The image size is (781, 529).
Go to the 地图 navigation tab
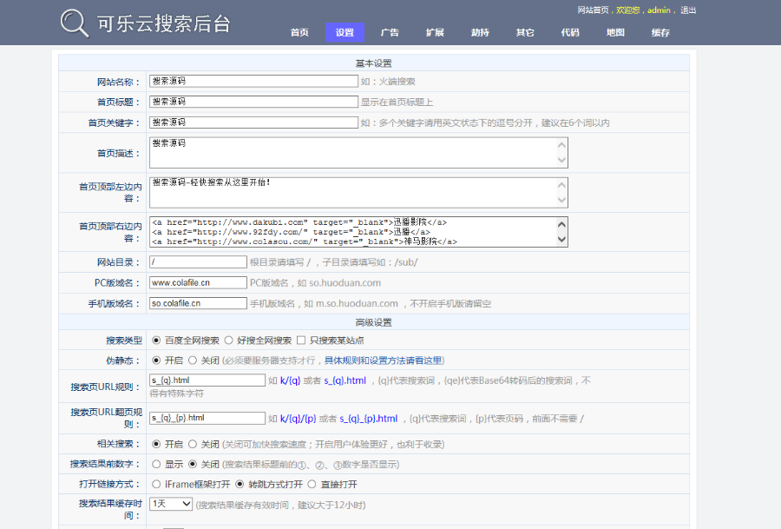[x=615, y=33]
